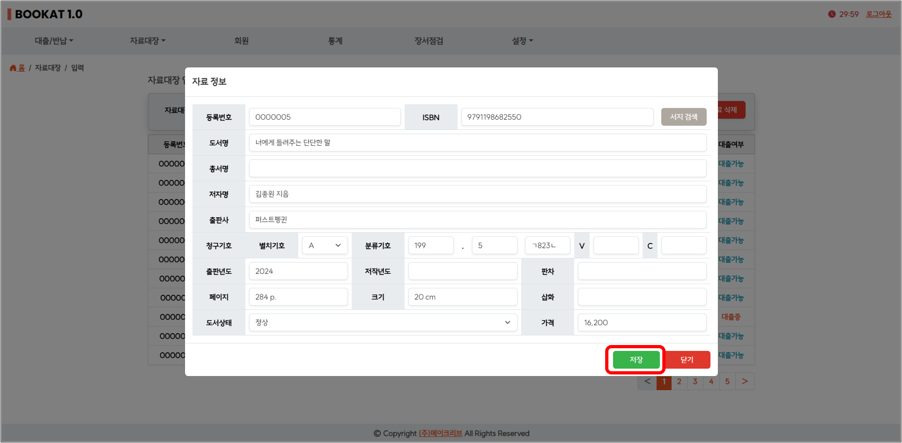902x443 pixels.
Task: Click the BOOKAT 1.0 logo
Action: coord(45,14)
